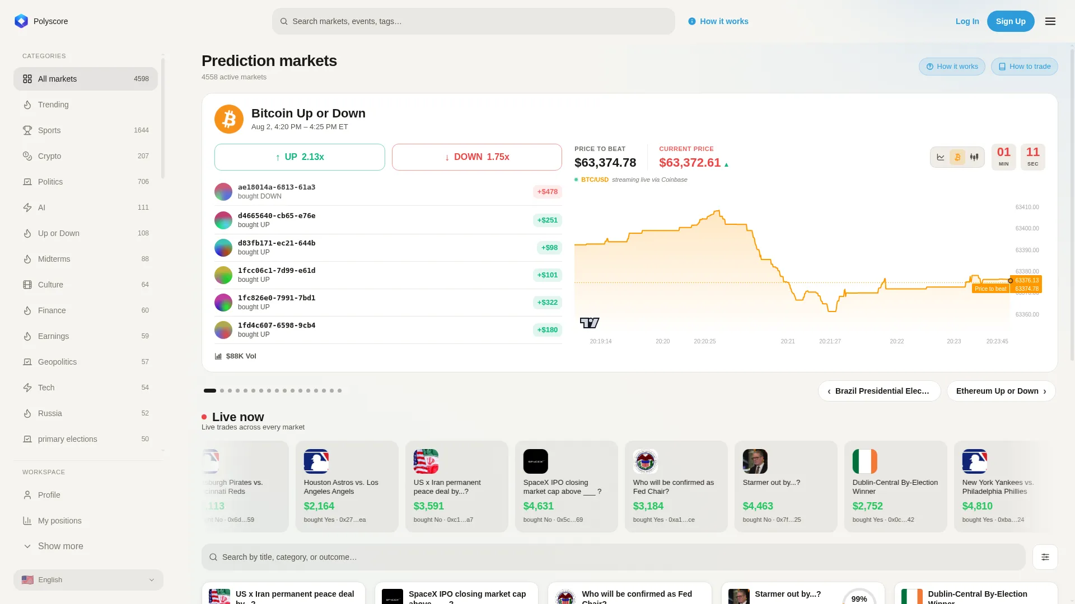Click the Irish flag thumbnail in Live now
1075x604 pixels.
[x=865, y=461]
